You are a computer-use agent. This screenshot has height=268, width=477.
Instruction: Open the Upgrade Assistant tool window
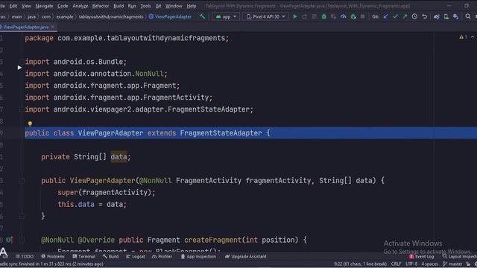[246, 256]
